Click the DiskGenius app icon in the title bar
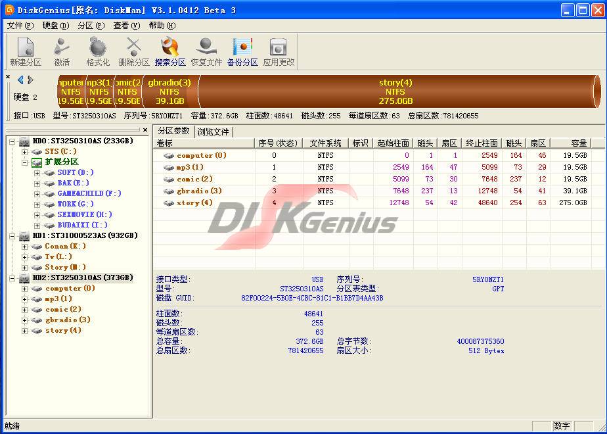 pyautogui.click(x=9, y=10)
